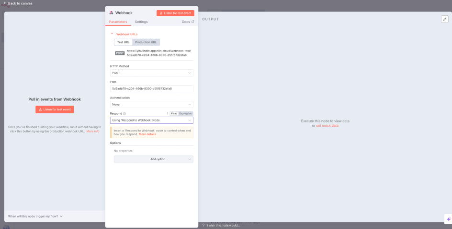Image resolution: width=452 pixels, height=229 pixels.
Task: Click the back arrow to canvas
Action: click(x=5, y=3)
